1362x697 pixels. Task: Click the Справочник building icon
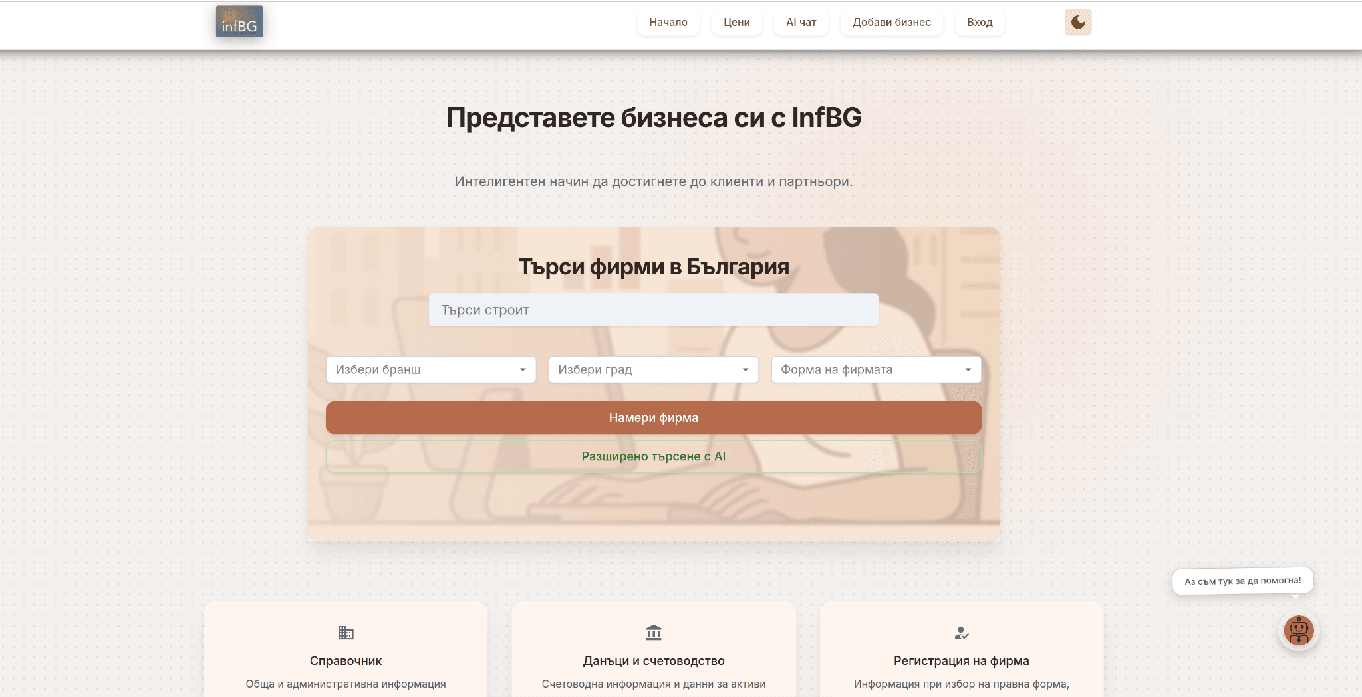click(346, 633)
